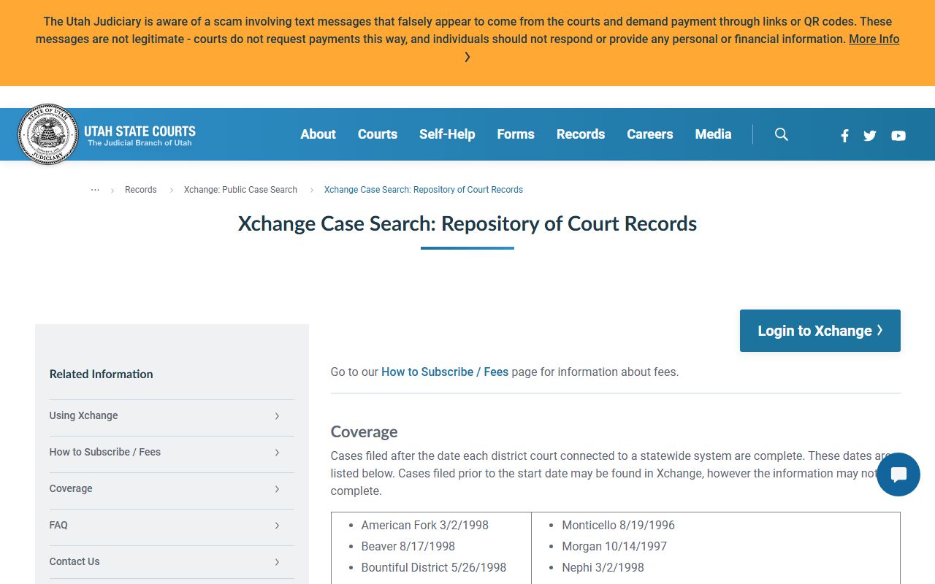
Task: Click the chevron next to Using Xchange
Action: coord(277,416)
